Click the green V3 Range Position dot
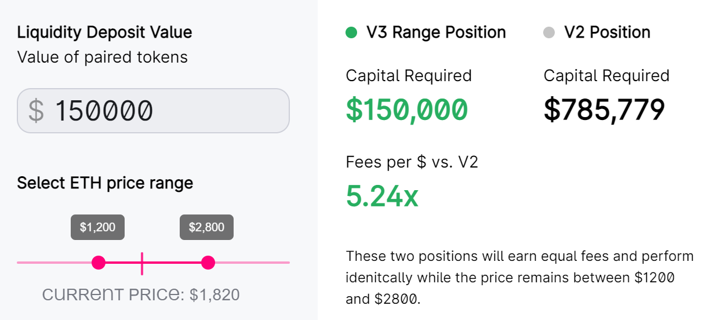 coord(351,32)
